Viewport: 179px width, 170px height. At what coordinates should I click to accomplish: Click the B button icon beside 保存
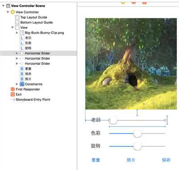pyautogui.click(x=22, y=74)
